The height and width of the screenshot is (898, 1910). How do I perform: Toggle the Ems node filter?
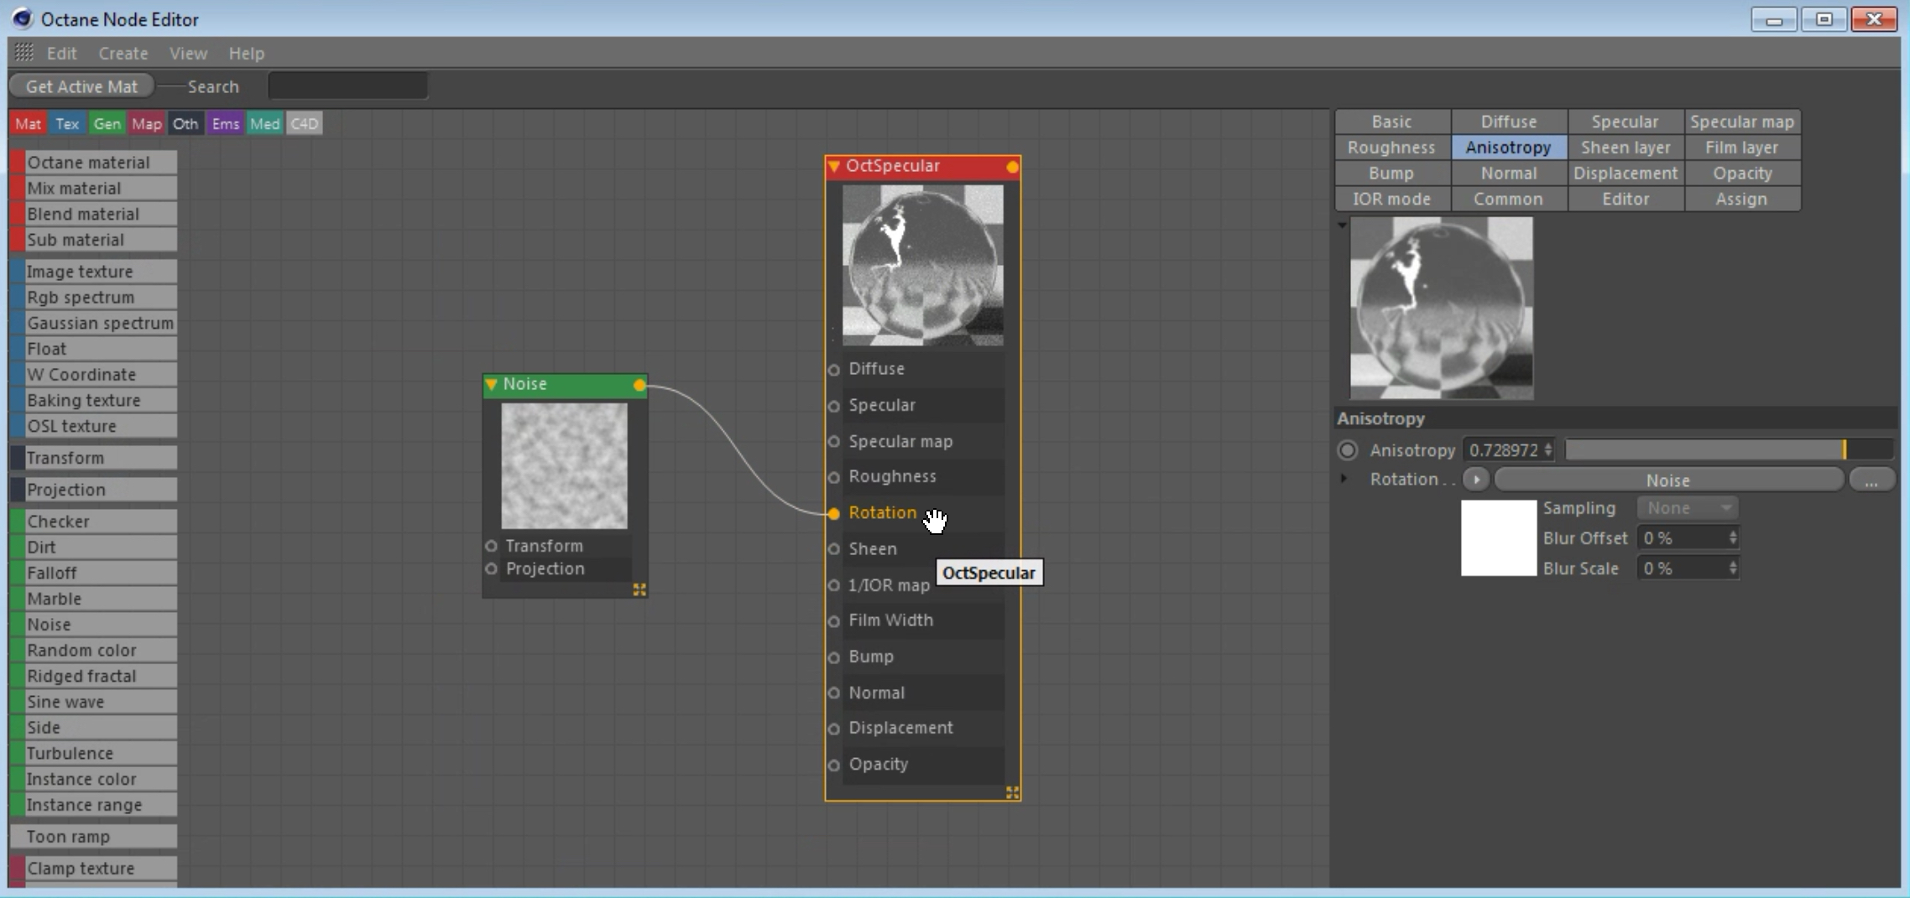(226, 124)
